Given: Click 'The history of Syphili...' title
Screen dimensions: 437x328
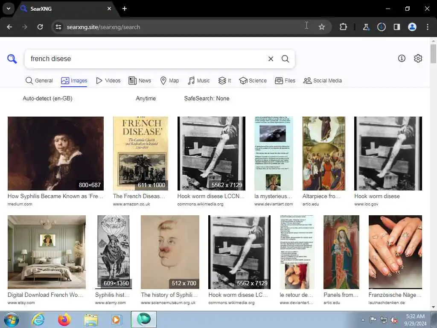Looking at the screenshot, I should (169, 295).
